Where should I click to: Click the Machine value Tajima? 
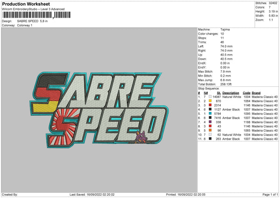pos(225,29)
